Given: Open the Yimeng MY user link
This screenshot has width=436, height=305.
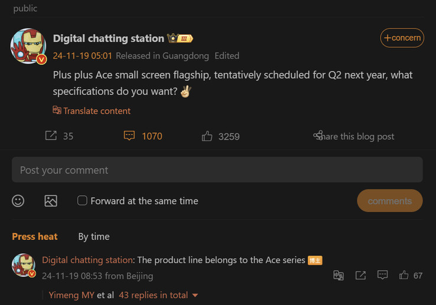Looking at the screenshot, I should (x=71, y=295).
